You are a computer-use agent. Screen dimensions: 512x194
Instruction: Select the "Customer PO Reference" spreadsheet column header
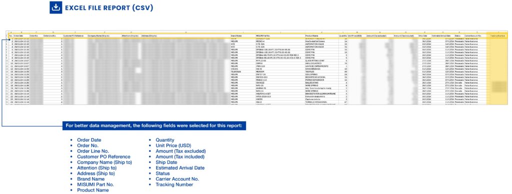[x=73, y=36]
